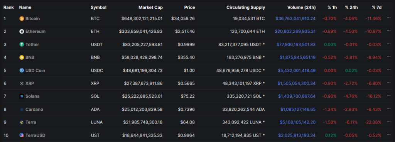Click the USD Coin logo icon
The height and width of the screenshot is (142, 395).
click(22, 70)
